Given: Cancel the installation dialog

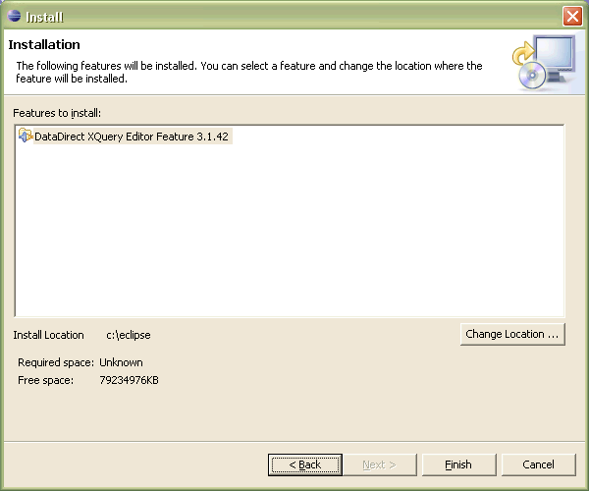Looking at the screenshot, I should [x=538, y=464].
